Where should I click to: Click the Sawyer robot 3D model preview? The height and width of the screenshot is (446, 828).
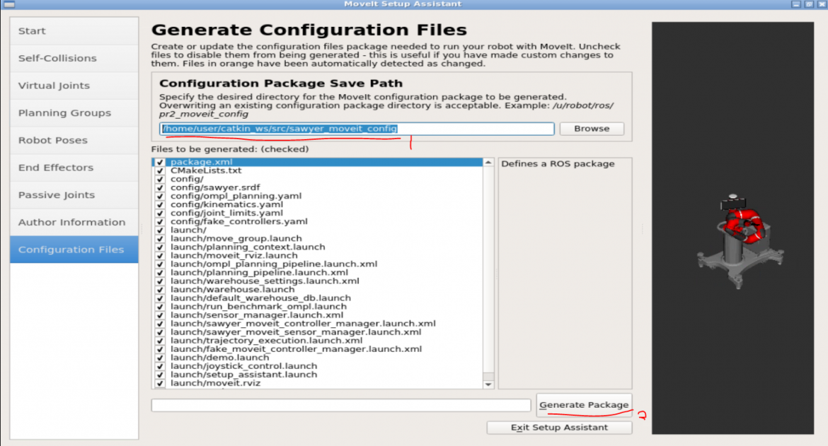(740, 242)
